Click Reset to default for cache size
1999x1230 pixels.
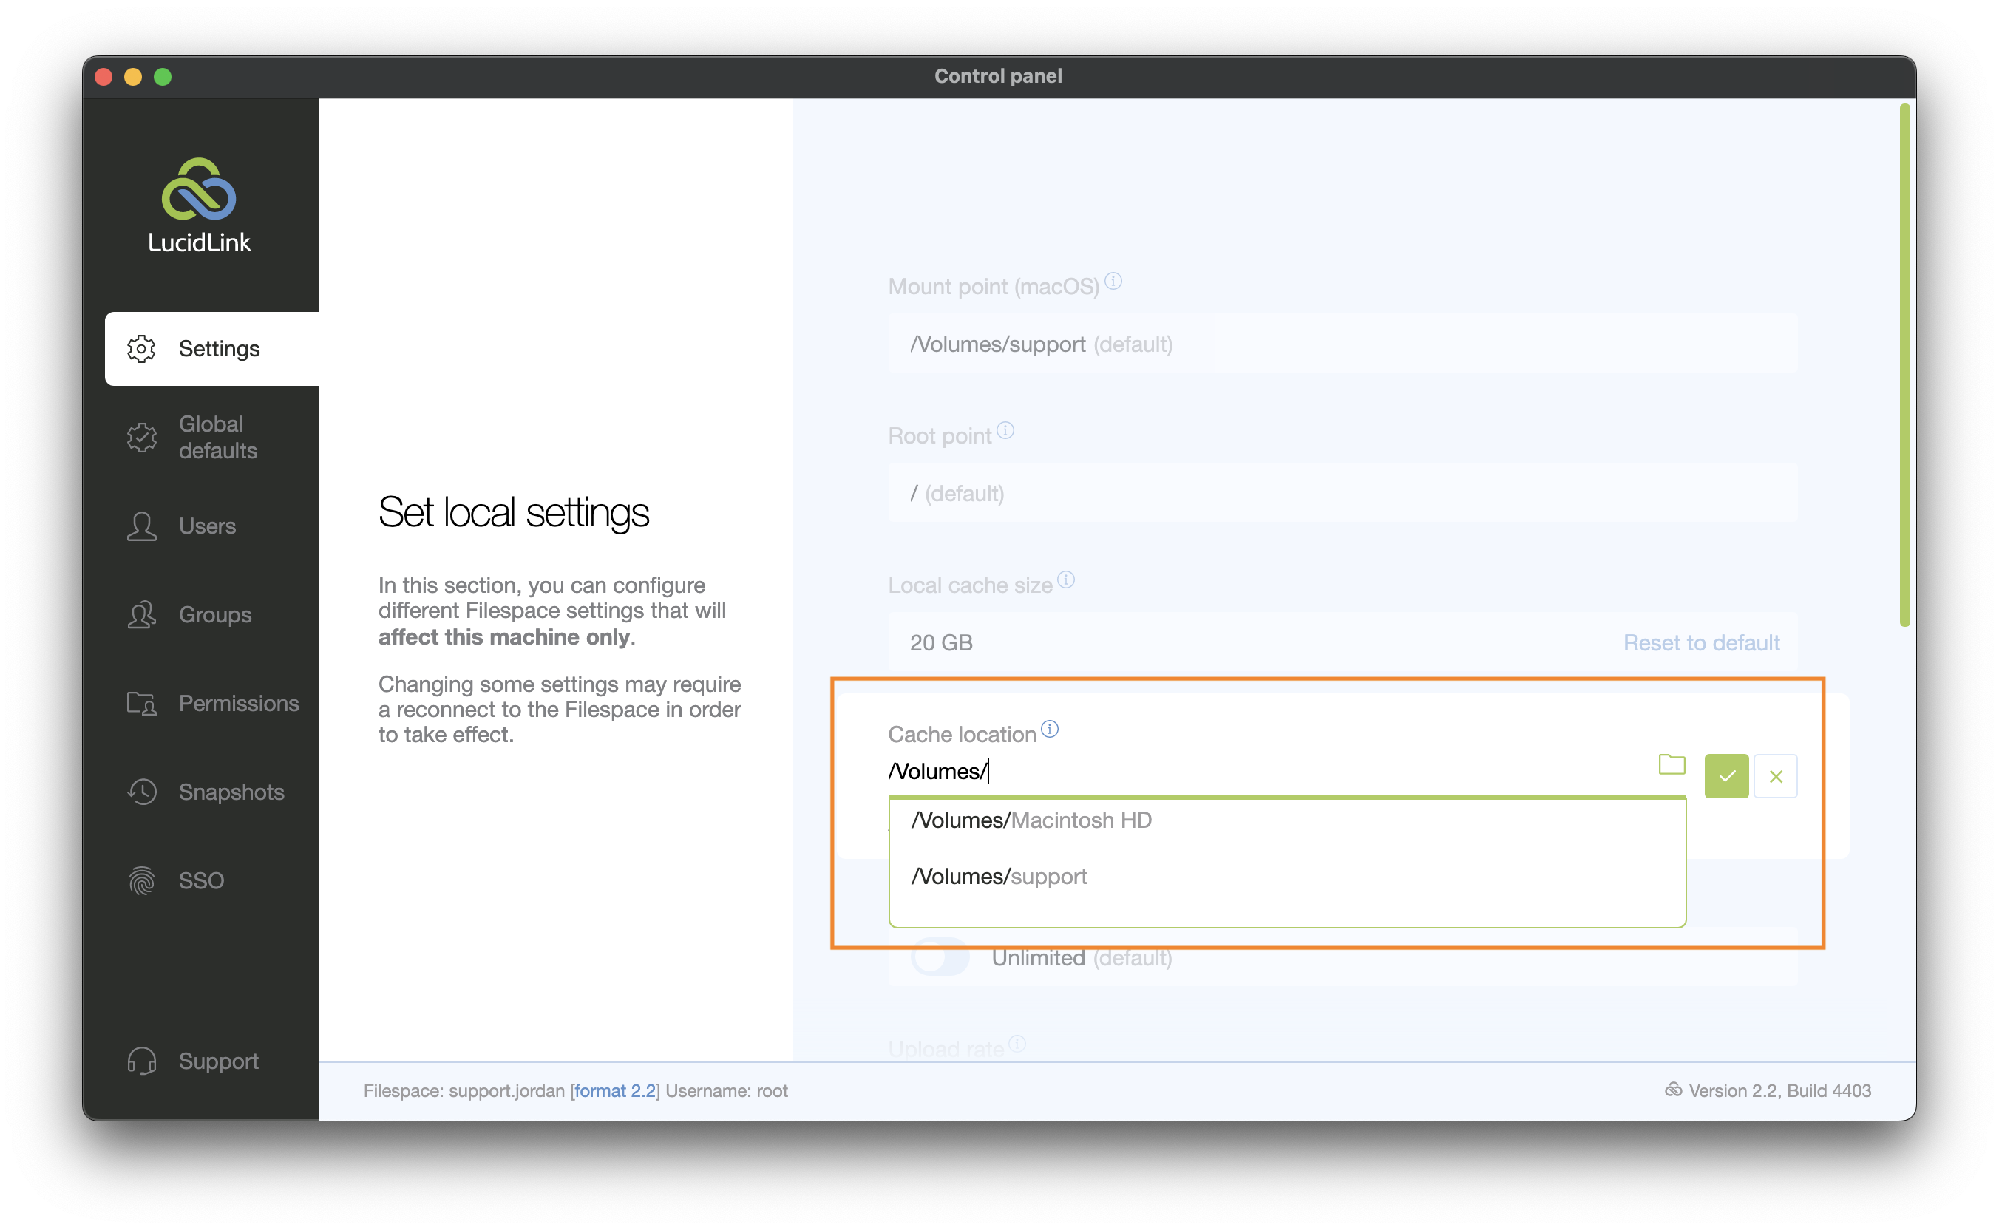pyautogui.click(x=1702, y=642)
